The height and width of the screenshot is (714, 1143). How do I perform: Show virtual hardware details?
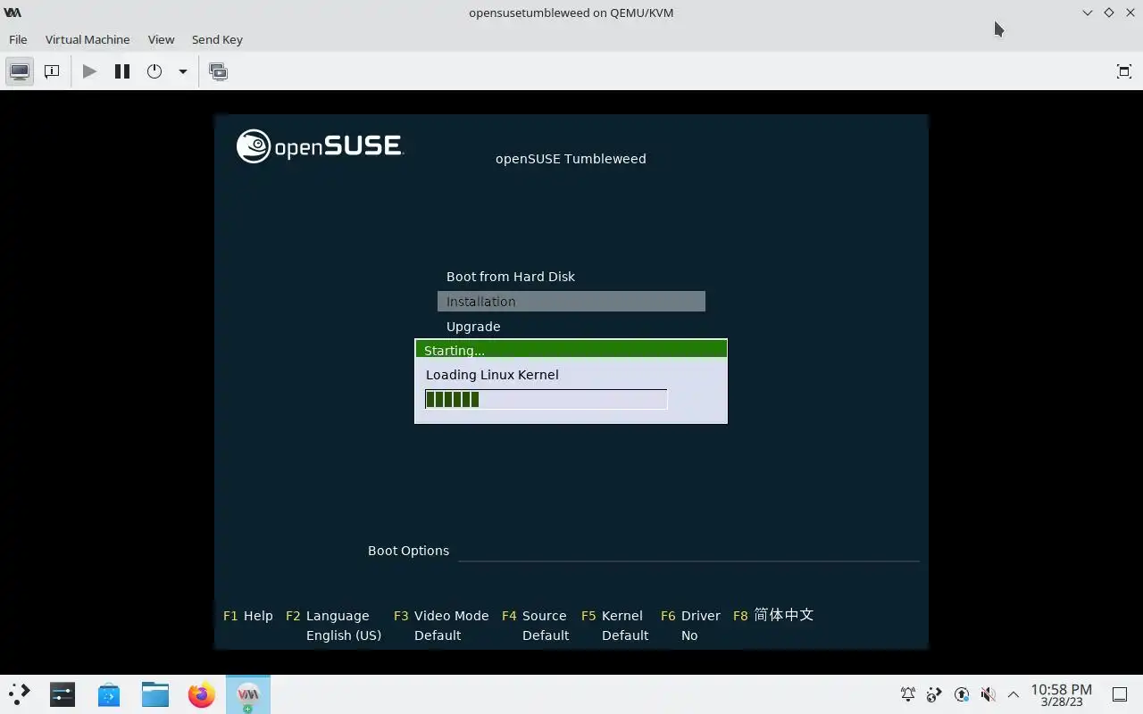tap(52, 71)
